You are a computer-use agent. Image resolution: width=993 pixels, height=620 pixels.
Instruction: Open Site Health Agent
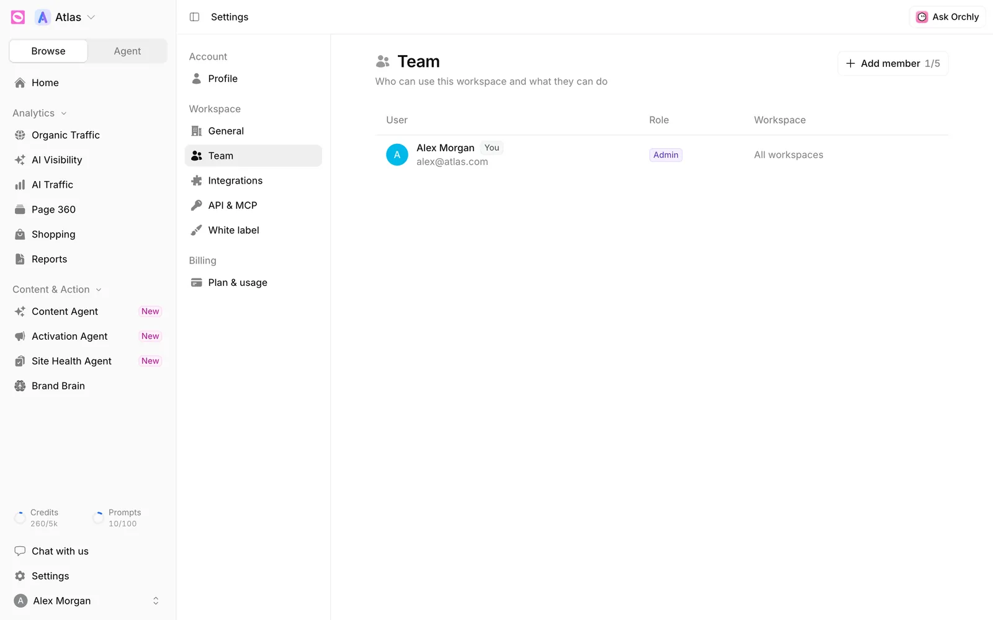88,361
